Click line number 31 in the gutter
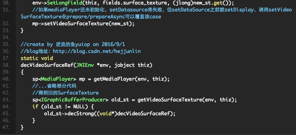 coord(6,10)
